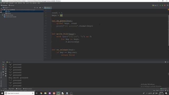Screen dimensions: 169x95
Task: Open the TODO tool window tab
Action: point(12,89)
